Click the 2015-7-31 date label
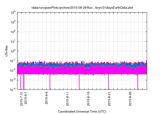 pyautogui.click(x=21, y=99)
